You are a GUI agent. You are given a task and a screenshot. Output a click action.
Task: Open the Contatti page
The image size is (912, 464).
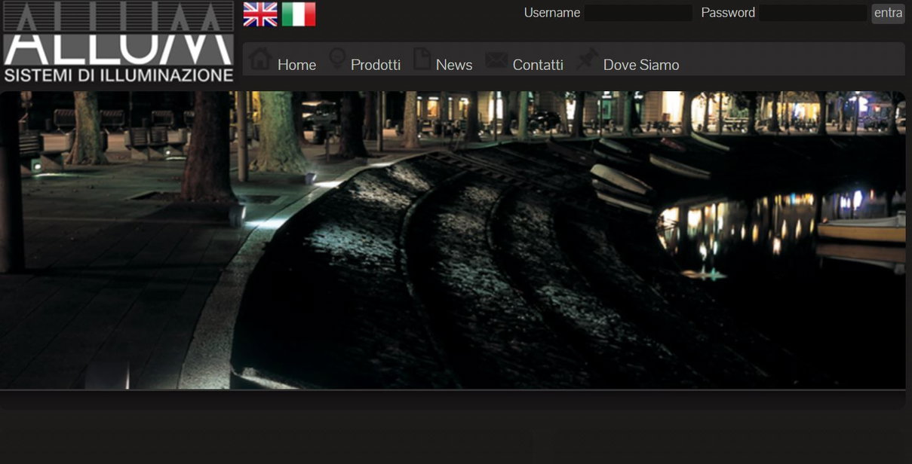tap(538, 65)
